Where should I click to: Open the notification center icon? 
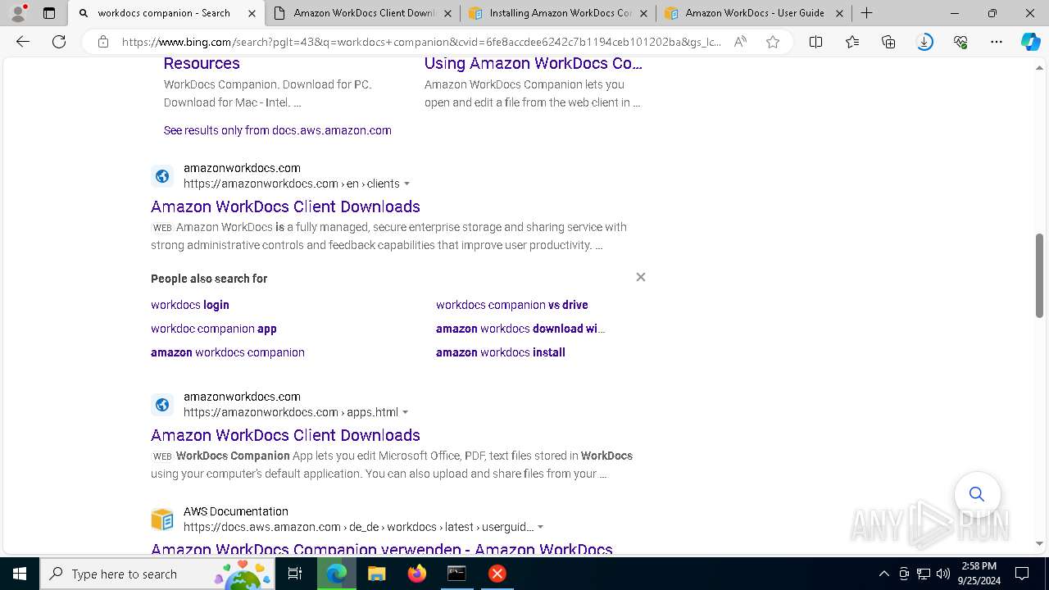point(1022,574)
